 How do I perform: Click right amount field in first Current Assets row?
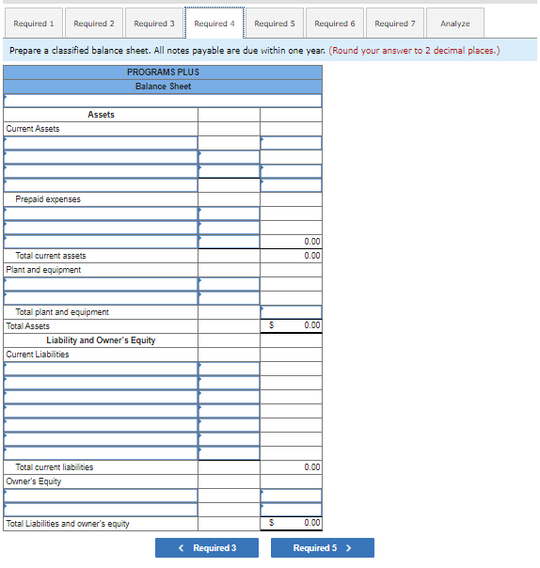(x=291, y=143)
